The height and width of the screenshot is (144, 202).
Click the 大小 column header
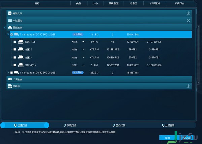95,3
